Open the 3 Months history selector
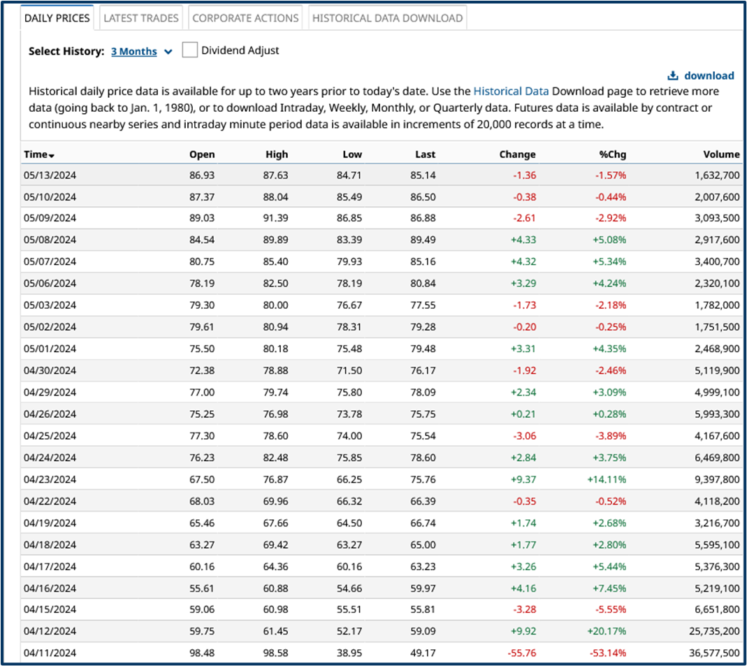Image resolution: width=747 pixels, height=666 pixels. (x=133, y=51)
